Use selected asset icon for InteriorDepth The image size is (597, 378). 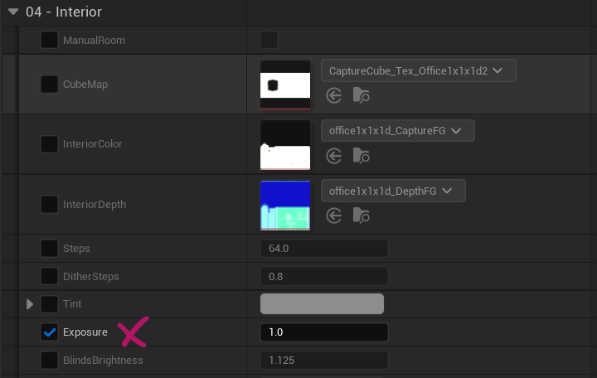[x=334, y=216]
